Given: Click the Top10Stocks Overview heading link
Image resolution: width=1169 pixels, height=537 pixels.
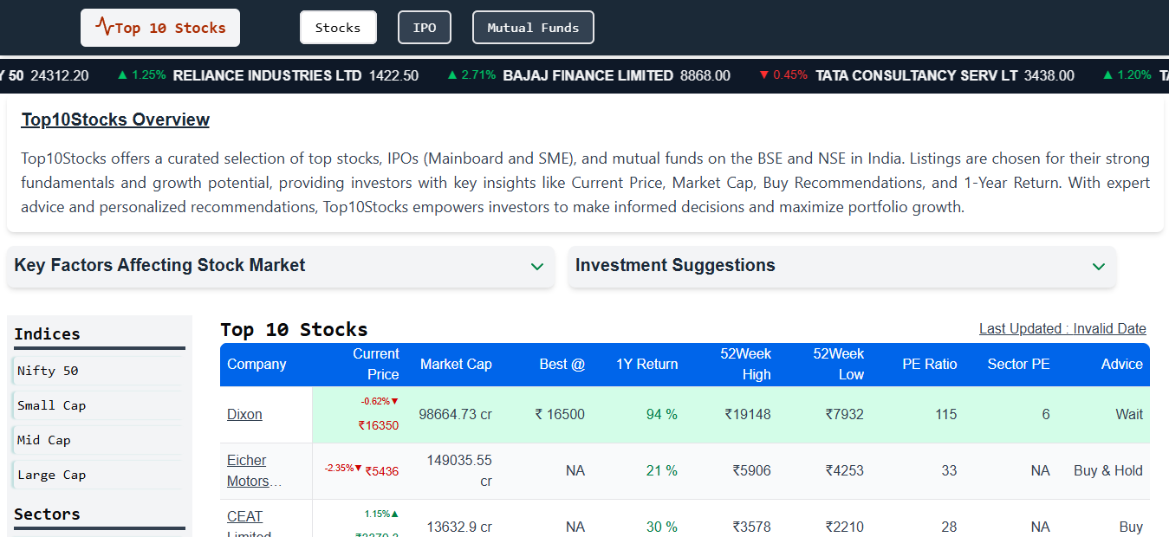Looking at the screenshot, I should click(x=115, y=120).
